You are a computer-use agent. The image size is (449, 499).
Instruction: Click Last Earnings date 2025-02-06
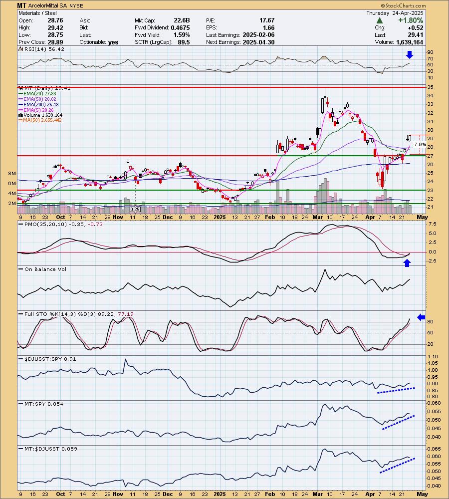258,35
